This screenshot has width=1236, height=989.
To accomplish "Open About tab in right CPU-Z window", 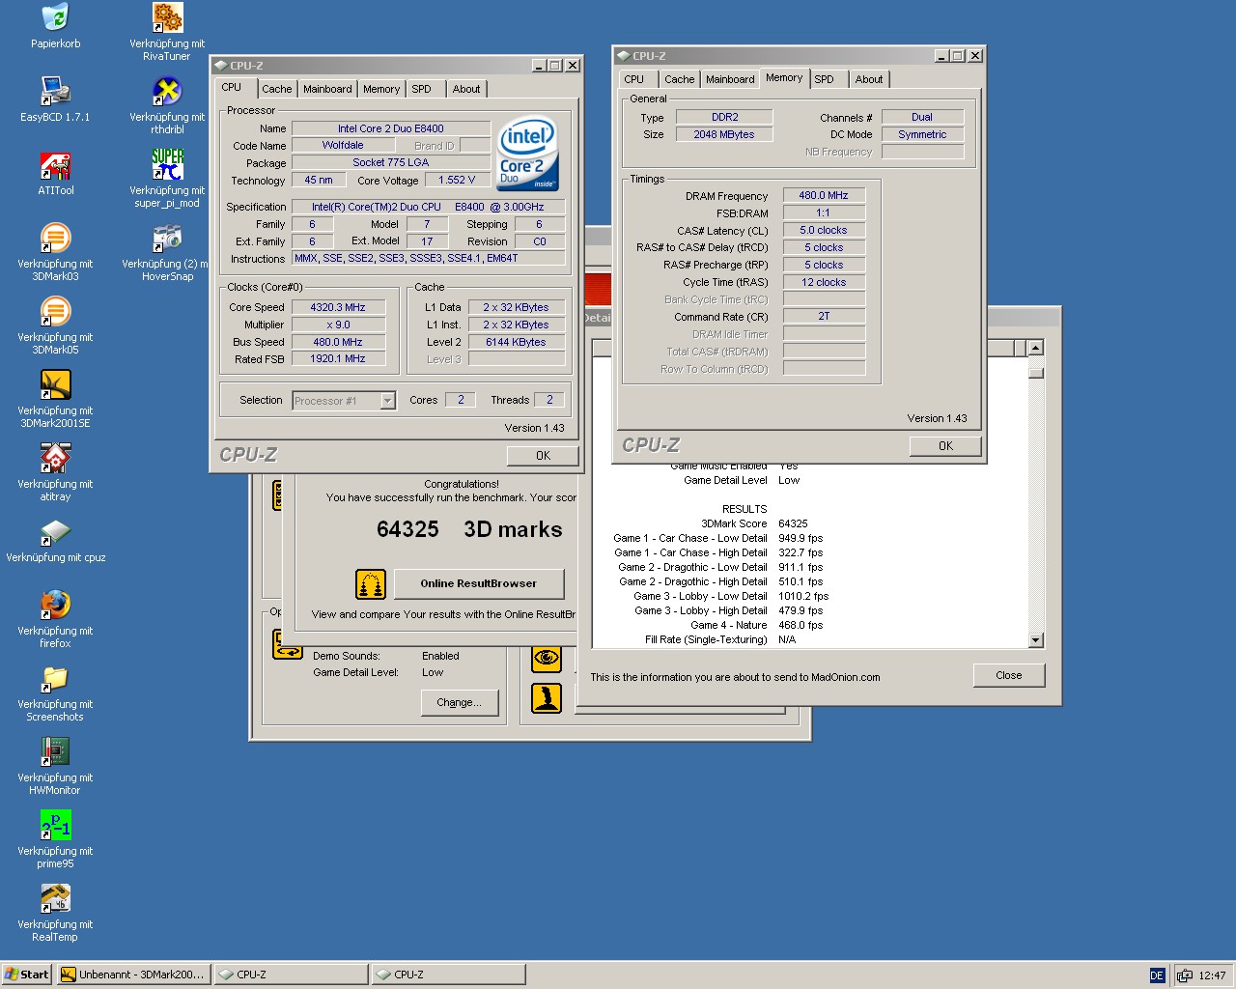I will pos(869,79).
